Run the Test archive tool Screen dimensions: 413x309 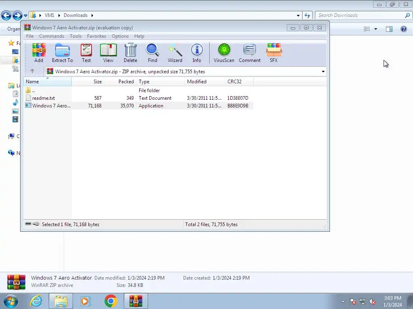[86, 53]
